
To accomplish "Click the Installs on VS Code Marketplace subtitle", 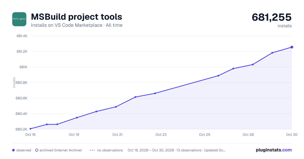I will 77,25.
